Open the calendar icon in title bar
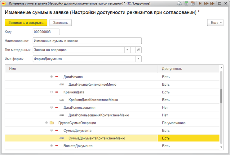 coord(192,3)
